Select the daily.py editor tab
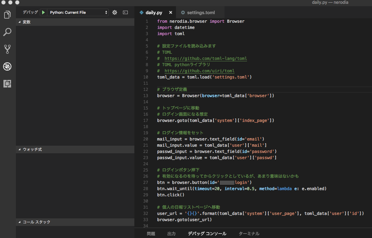The width and height of the screenshot is (372, 238). pyautogui.click(x=154, y=12)
